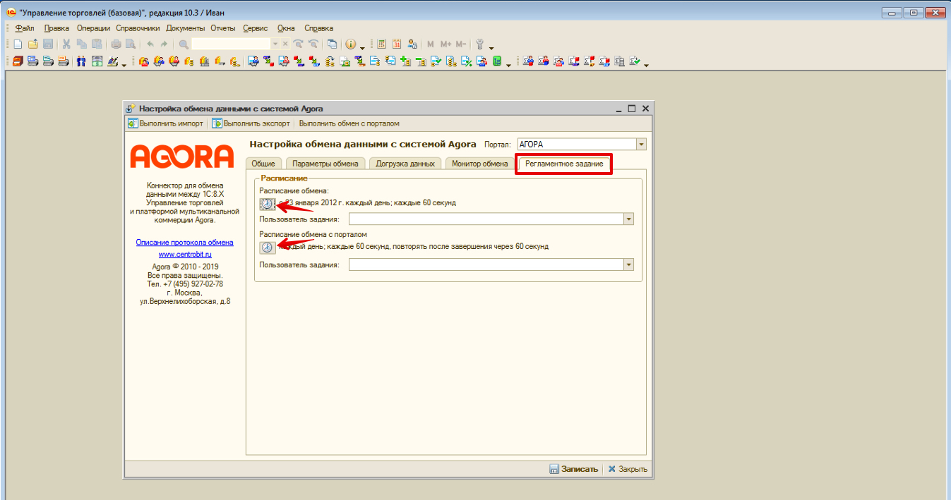Switch to the Монитор обмена tab
Screen dimensions: 951x500
coord(479,164)
